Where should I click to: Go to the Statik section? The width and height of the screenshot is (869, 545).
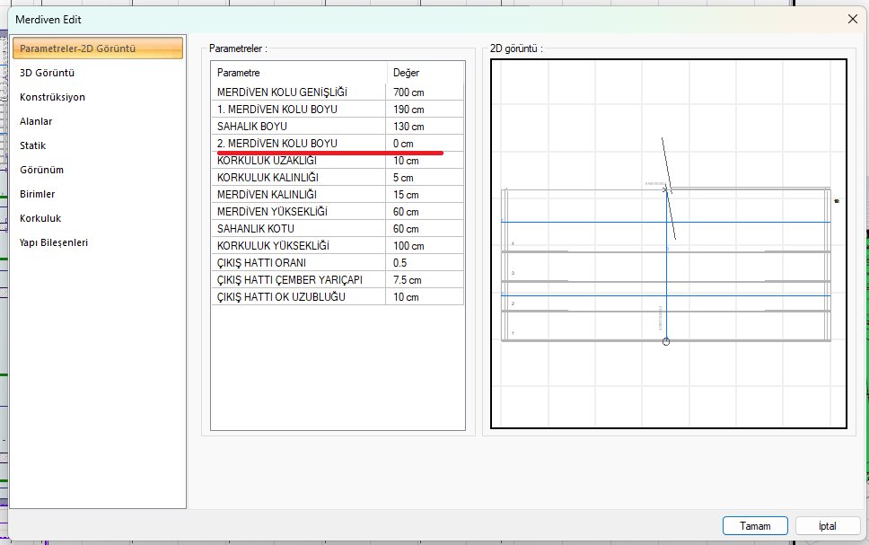pyautogui.click(x=32, y=145)
